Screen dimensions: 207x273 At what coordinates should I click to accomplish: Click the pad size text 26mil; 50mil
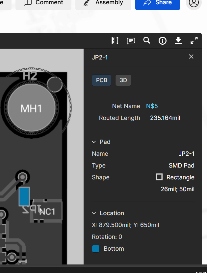(x=177, y=189)
